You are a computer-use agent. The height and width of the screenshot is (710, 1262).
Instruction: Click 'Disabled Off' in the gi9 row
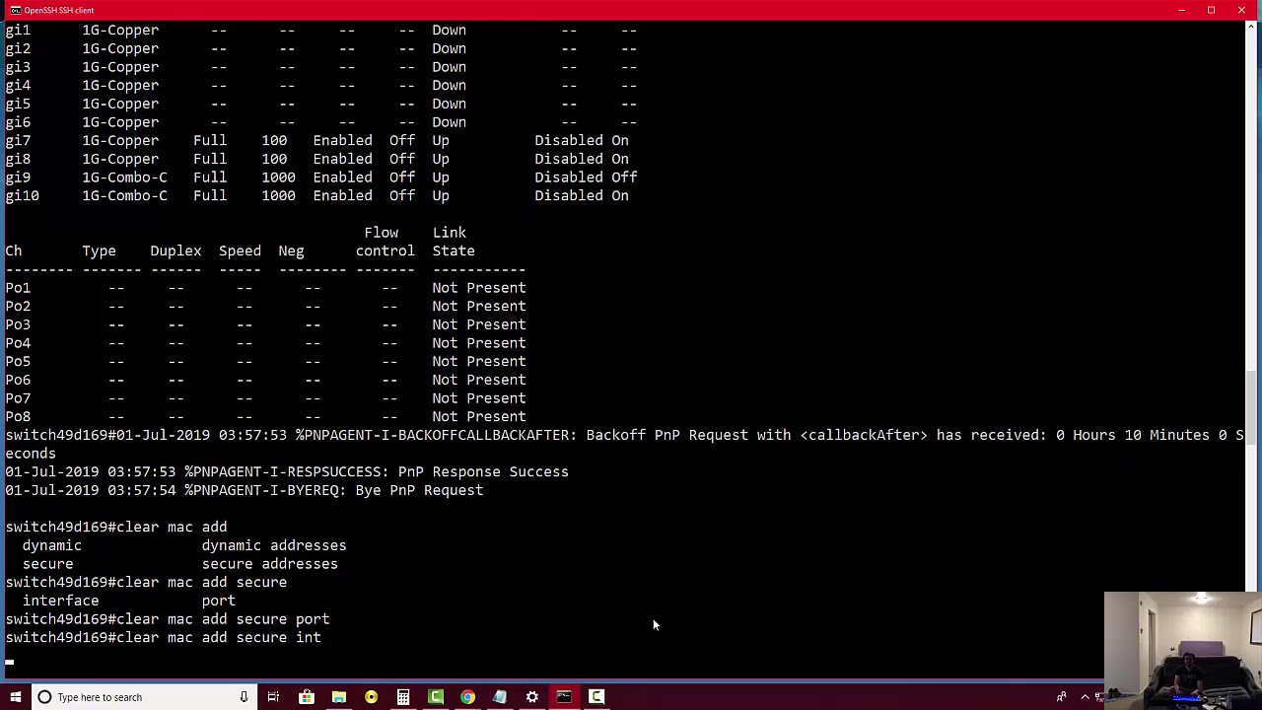[586, 177]
